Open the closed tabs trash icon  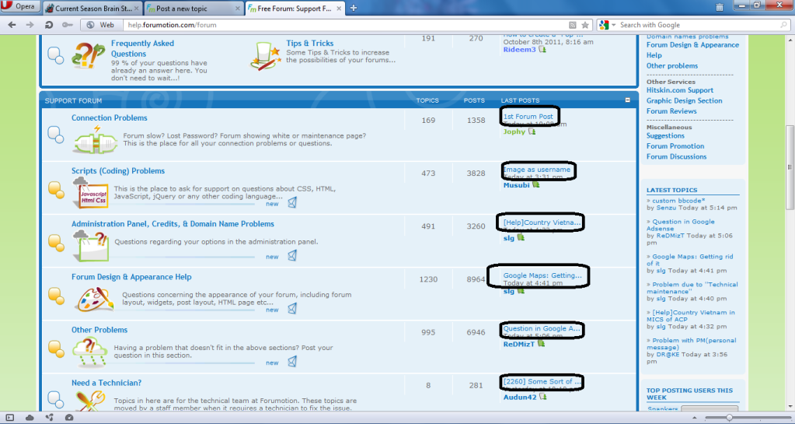tap(720, 7)
